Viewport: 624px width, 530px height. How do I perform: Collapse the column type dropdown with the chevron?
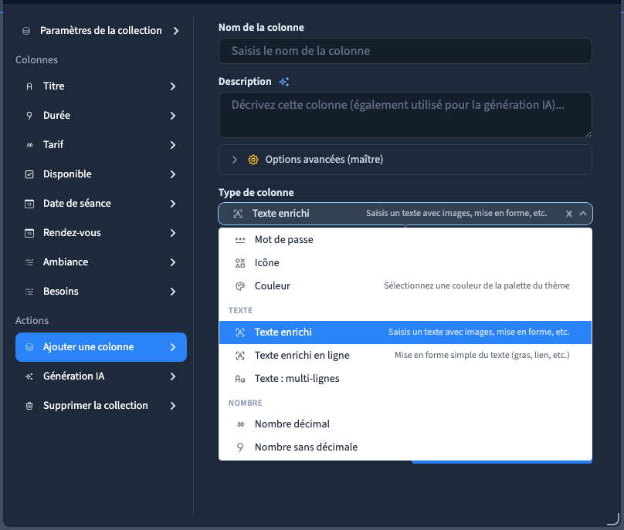[x=583, y=214]
